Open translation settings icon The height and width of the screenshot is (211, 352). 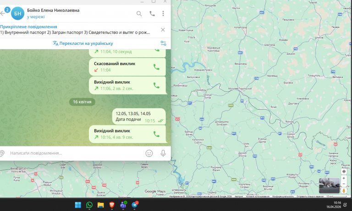coord(164,44)
